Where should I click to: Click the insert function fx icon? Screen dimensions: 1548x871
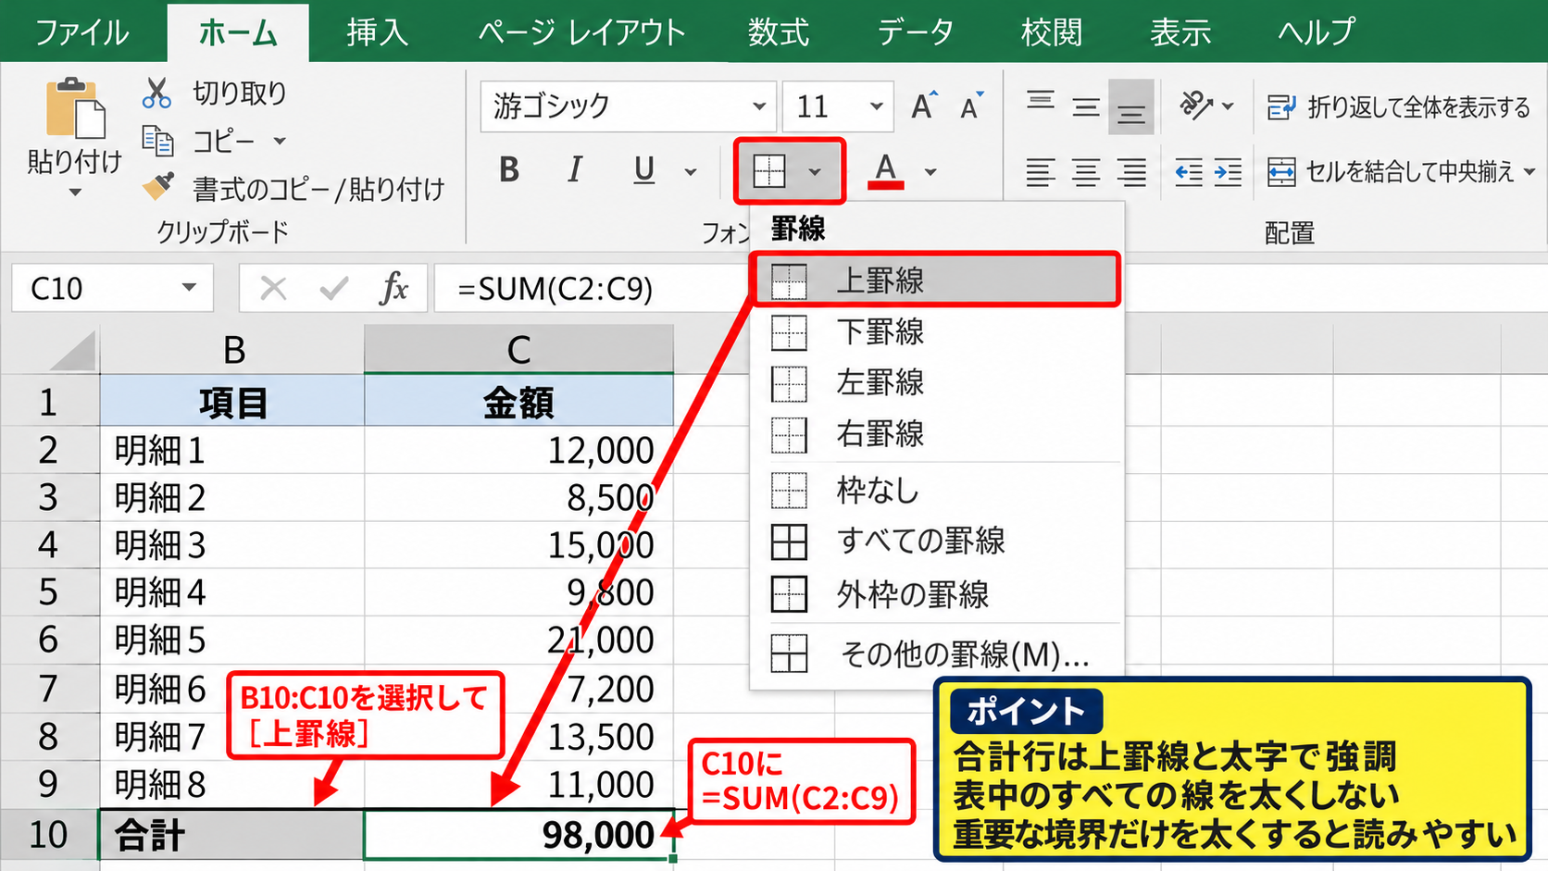(393, 289)
